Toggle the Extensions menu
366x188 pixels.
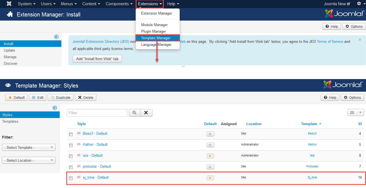point(150,4)
